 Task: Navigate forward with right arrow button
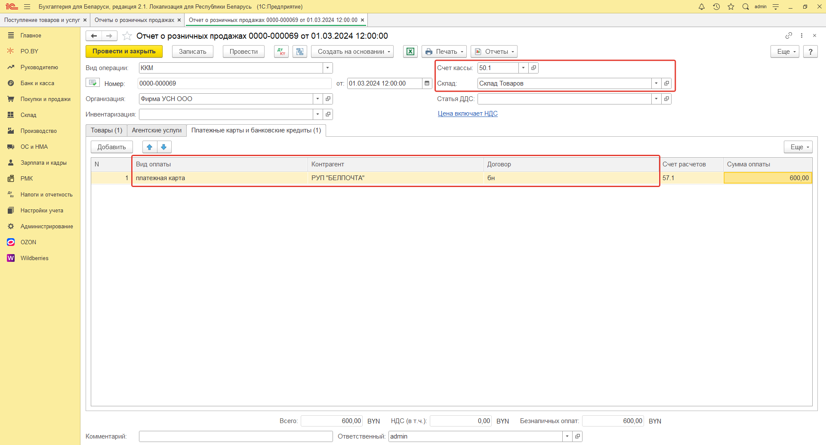click(x=109, y=36)
